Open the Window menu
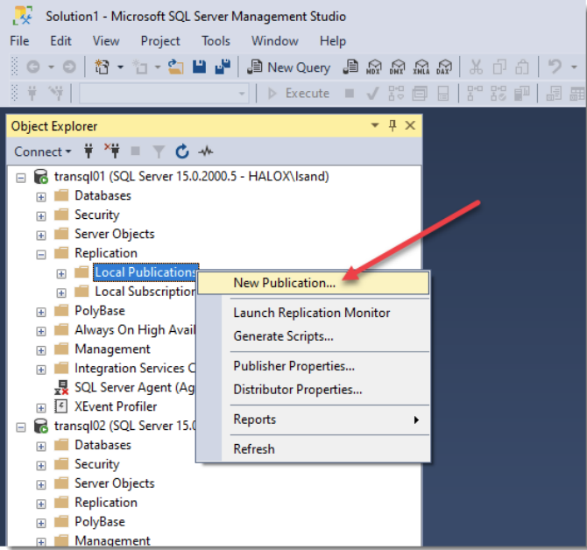The image size is (587, 550). 275,41
